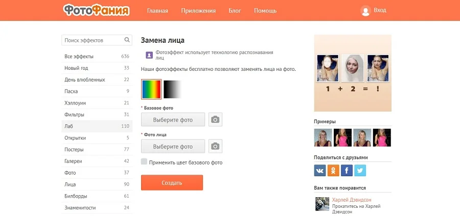Click the purple face recognition icon

click(149, 55)
